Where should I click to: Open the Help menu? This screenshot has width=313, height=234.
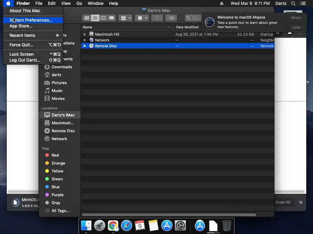tap(114, 3)
